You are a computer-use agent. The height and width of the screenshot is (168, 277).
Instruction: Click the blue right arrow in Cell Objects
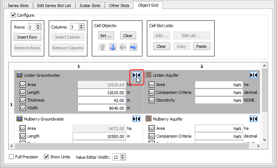pos(133,47)
